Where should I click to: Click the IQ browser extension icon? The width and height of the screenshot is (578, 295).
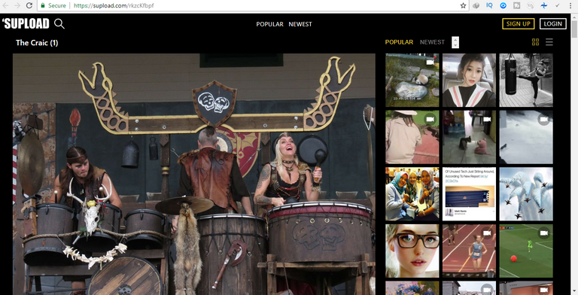pos(489,5)
